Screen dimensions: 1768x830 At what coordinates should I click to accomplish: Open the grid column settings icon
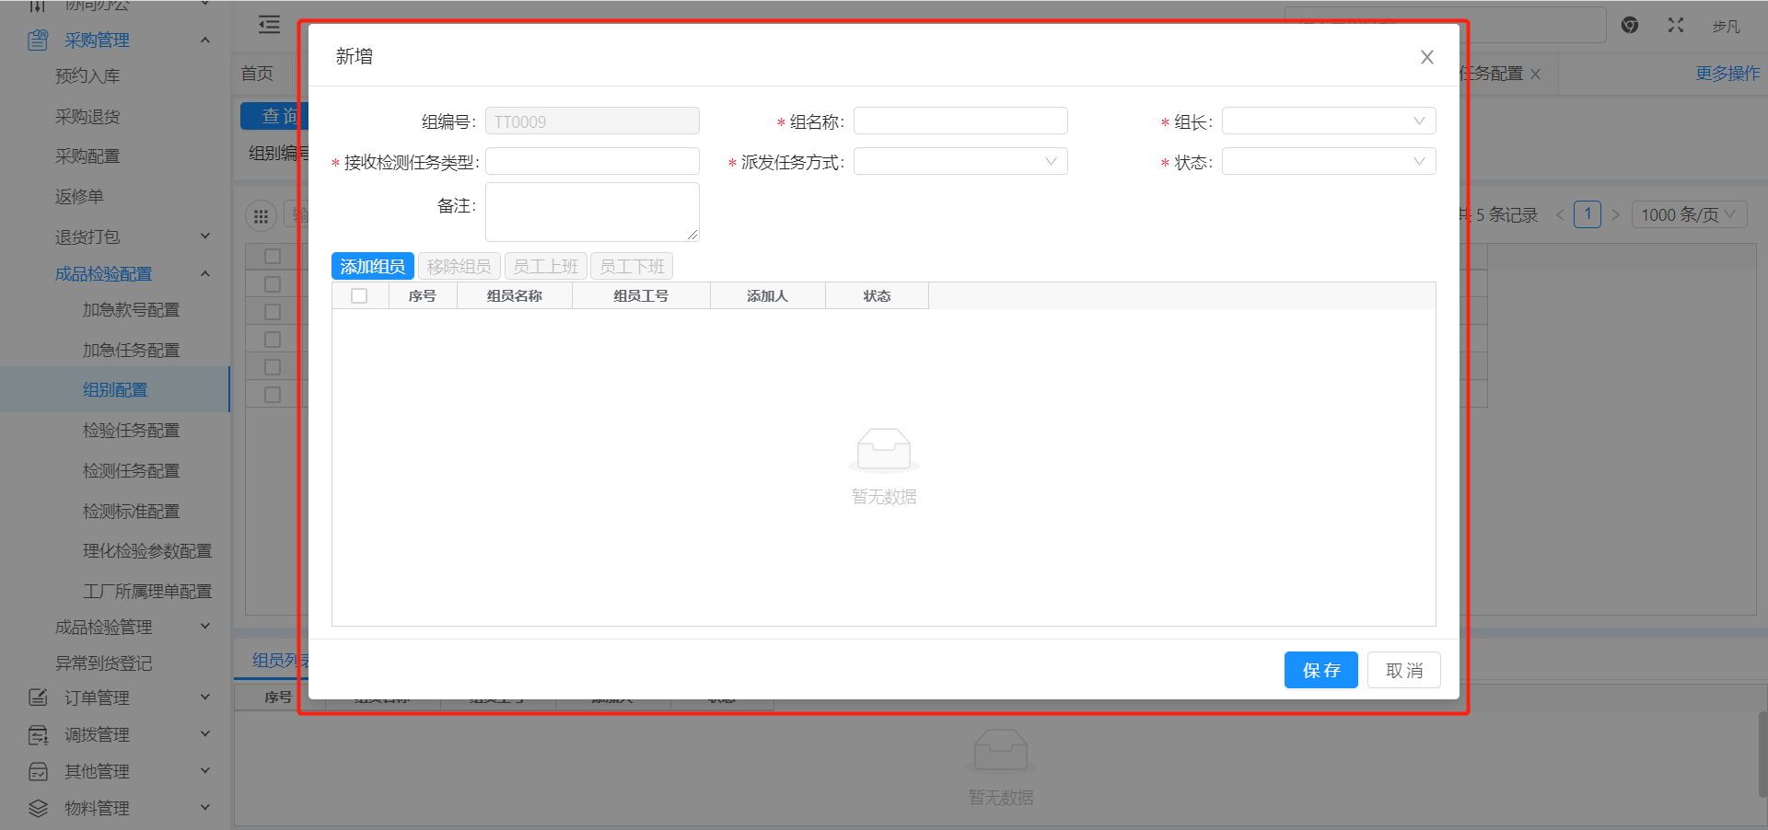coord(261,216)
